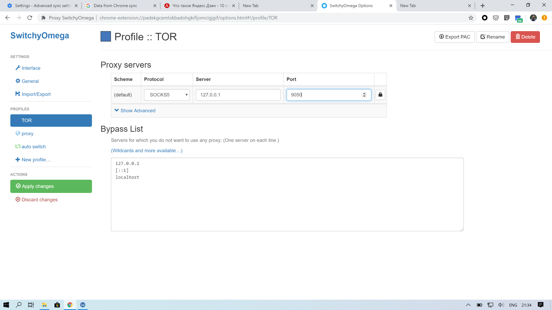The image size is (552, 310).
Task: Click the blue W app taskbar icon
Action: (x=83, y=305)
